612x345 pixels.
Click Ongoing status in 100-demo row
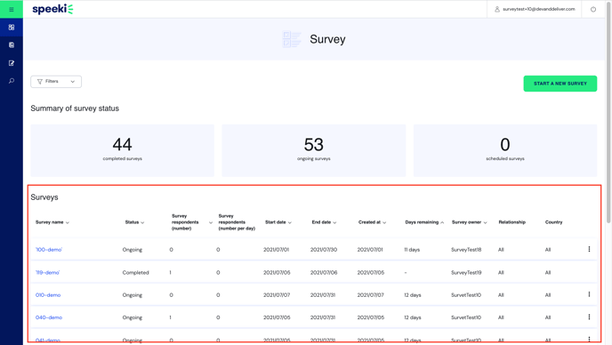click(133, 249)
